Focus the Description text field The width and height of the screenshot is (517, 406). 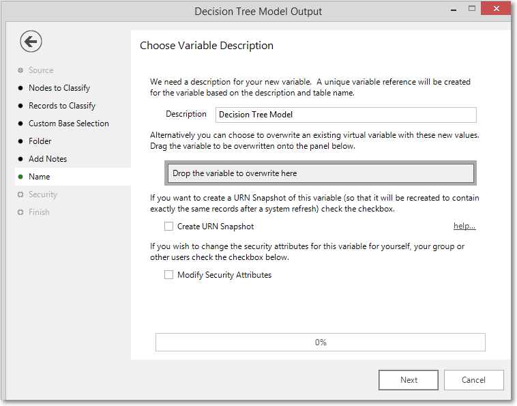pos(346,115)
